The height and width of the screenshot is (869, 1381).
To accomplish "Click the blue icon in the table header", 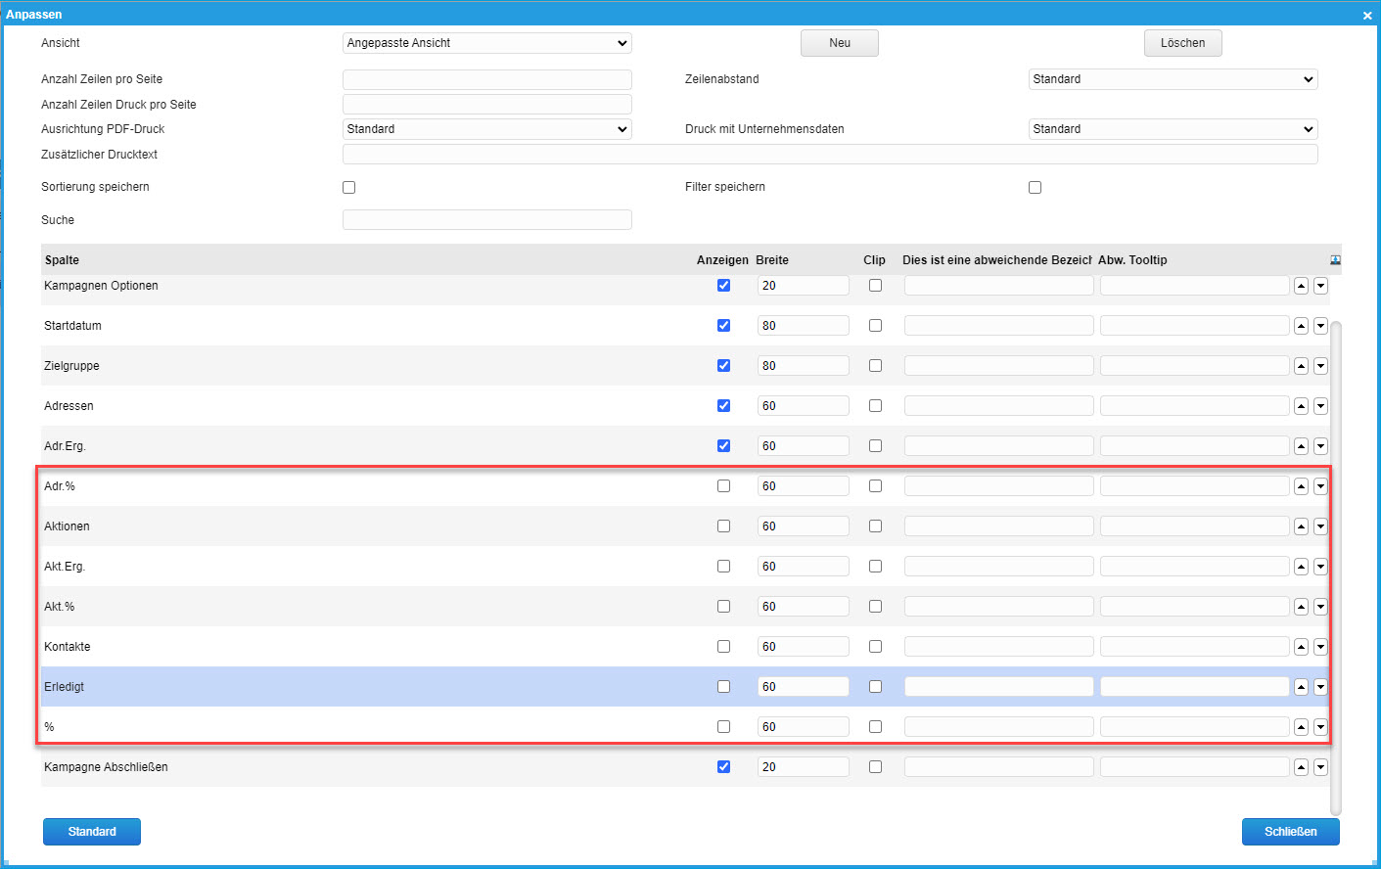I will pyautogui.click(x=1335, y=260).
